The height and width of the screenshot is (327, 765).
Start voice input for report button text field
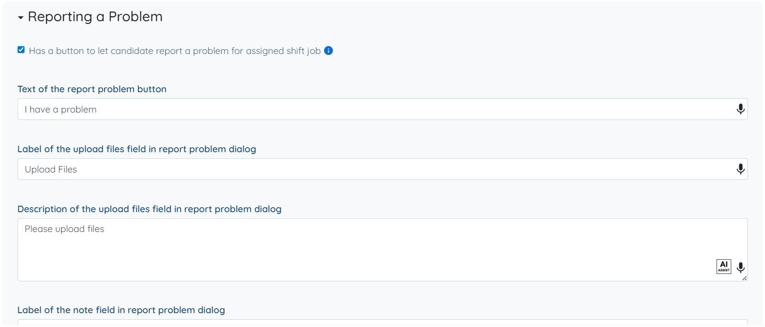pyautogui.click(x=740, y=109)
